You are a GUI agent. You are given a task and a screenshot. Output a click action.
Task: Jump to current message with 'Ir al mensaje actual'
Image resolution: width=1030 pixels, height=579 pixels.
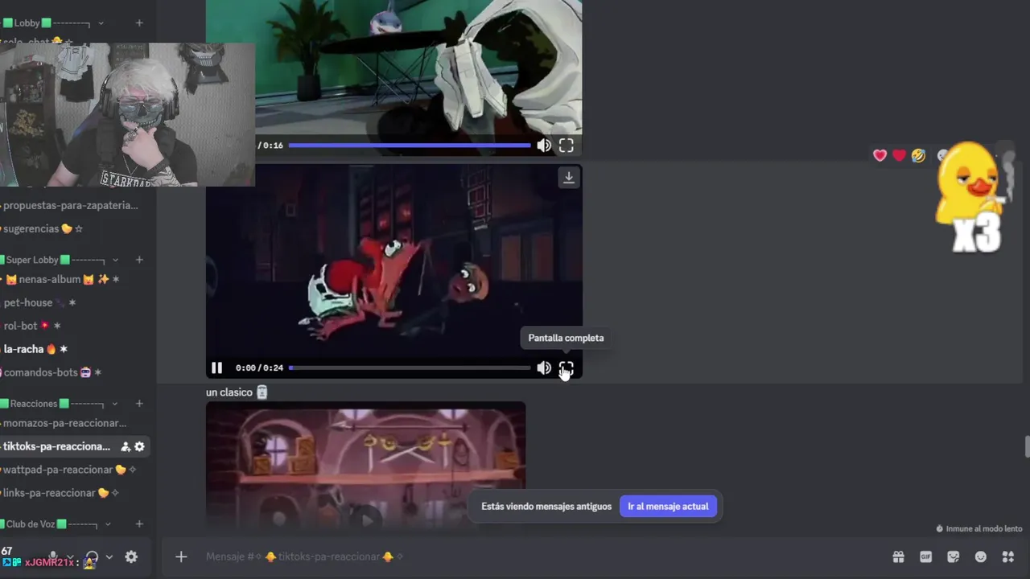tap(668, 507)
